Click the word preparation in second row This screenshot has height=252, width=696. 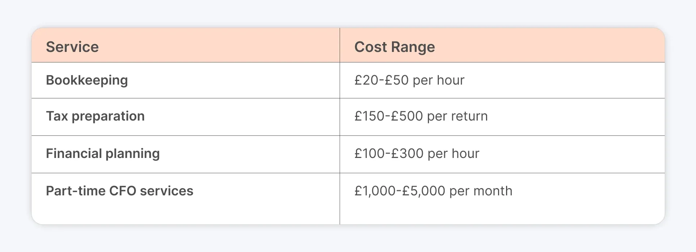point(108,117)
